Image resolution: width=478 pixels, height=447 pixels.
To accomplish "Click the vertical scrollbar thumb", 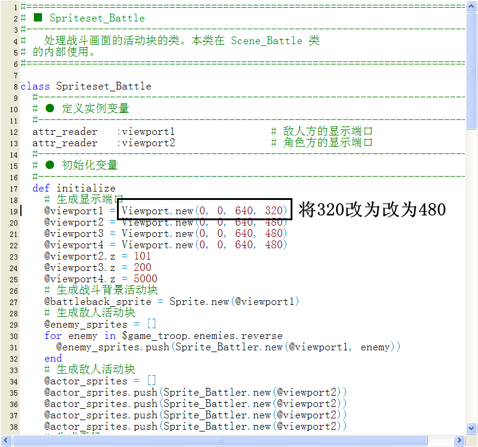I will click(471, 71).
